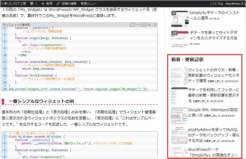The height and width of the screenshot is (159, 246).
Task: Click 30 views count text
Action: click(x=194, y=44)
